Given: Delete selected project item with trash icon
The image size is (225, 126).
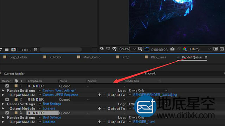Looking at the screenshot, I should (36, 50).
